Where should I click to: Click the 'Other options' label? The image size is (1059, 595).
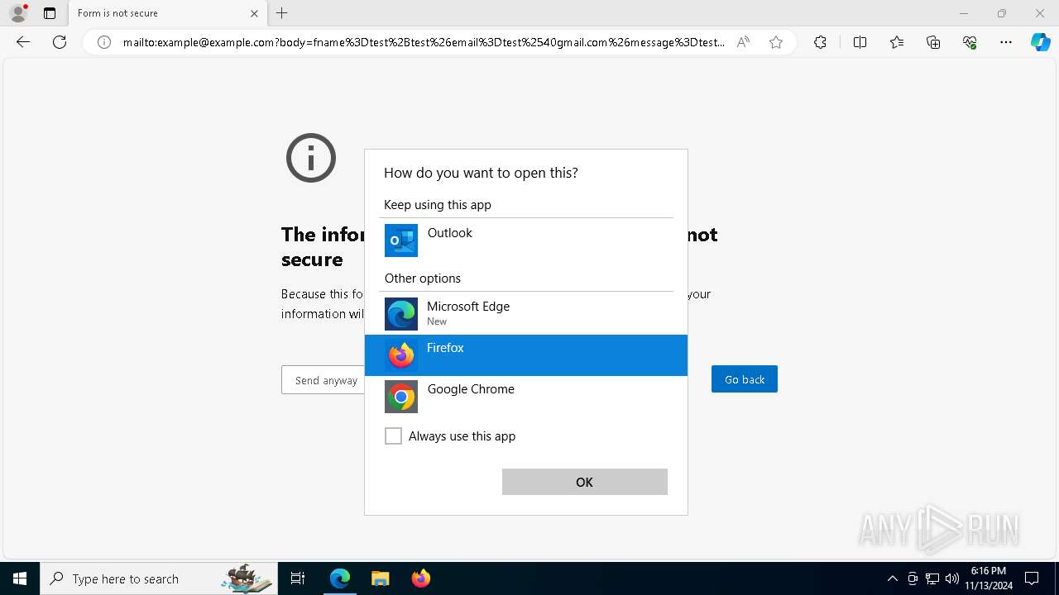[x=423, y=278]
